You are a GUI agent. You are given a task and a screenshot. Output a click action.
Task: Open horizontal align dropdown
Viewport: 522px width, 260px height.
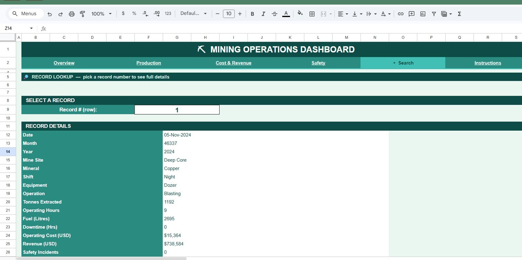pyautogui.click(x=343, y=14)
